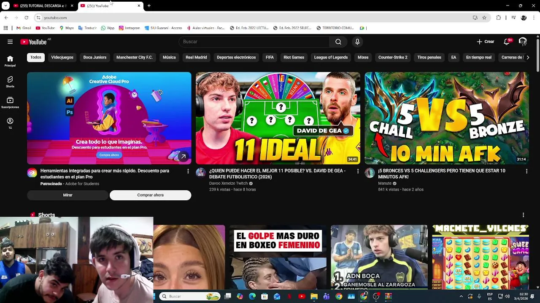Open YouTube red app in taskbar

click(x=302, y=296)
